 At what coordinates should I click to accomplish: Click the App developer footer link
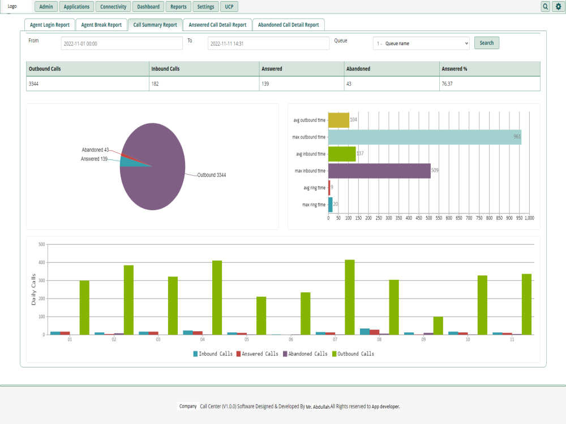(x=383, y=406)
